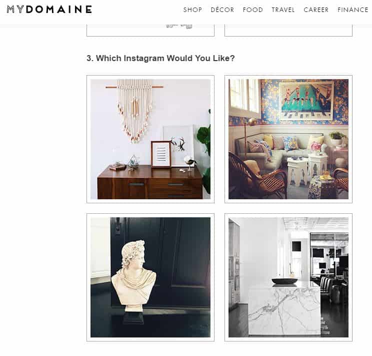The height and width of the screenshot is (356, 372).
Task: Select the CAREER navigation link
Action: coord(316,10)
